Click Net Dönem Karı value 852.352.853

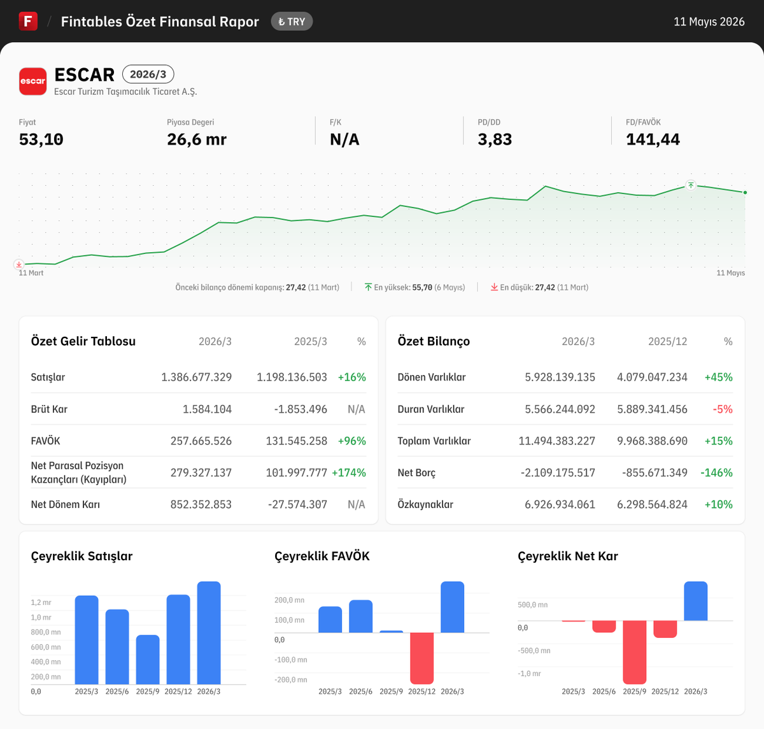201,504
